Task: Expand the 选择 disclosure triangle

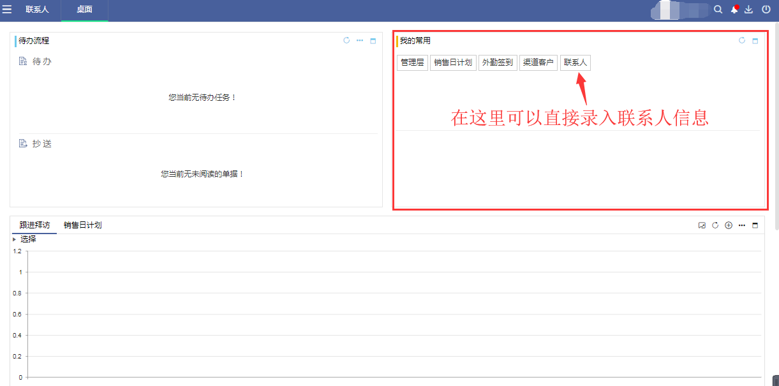Action: (14, 239)
